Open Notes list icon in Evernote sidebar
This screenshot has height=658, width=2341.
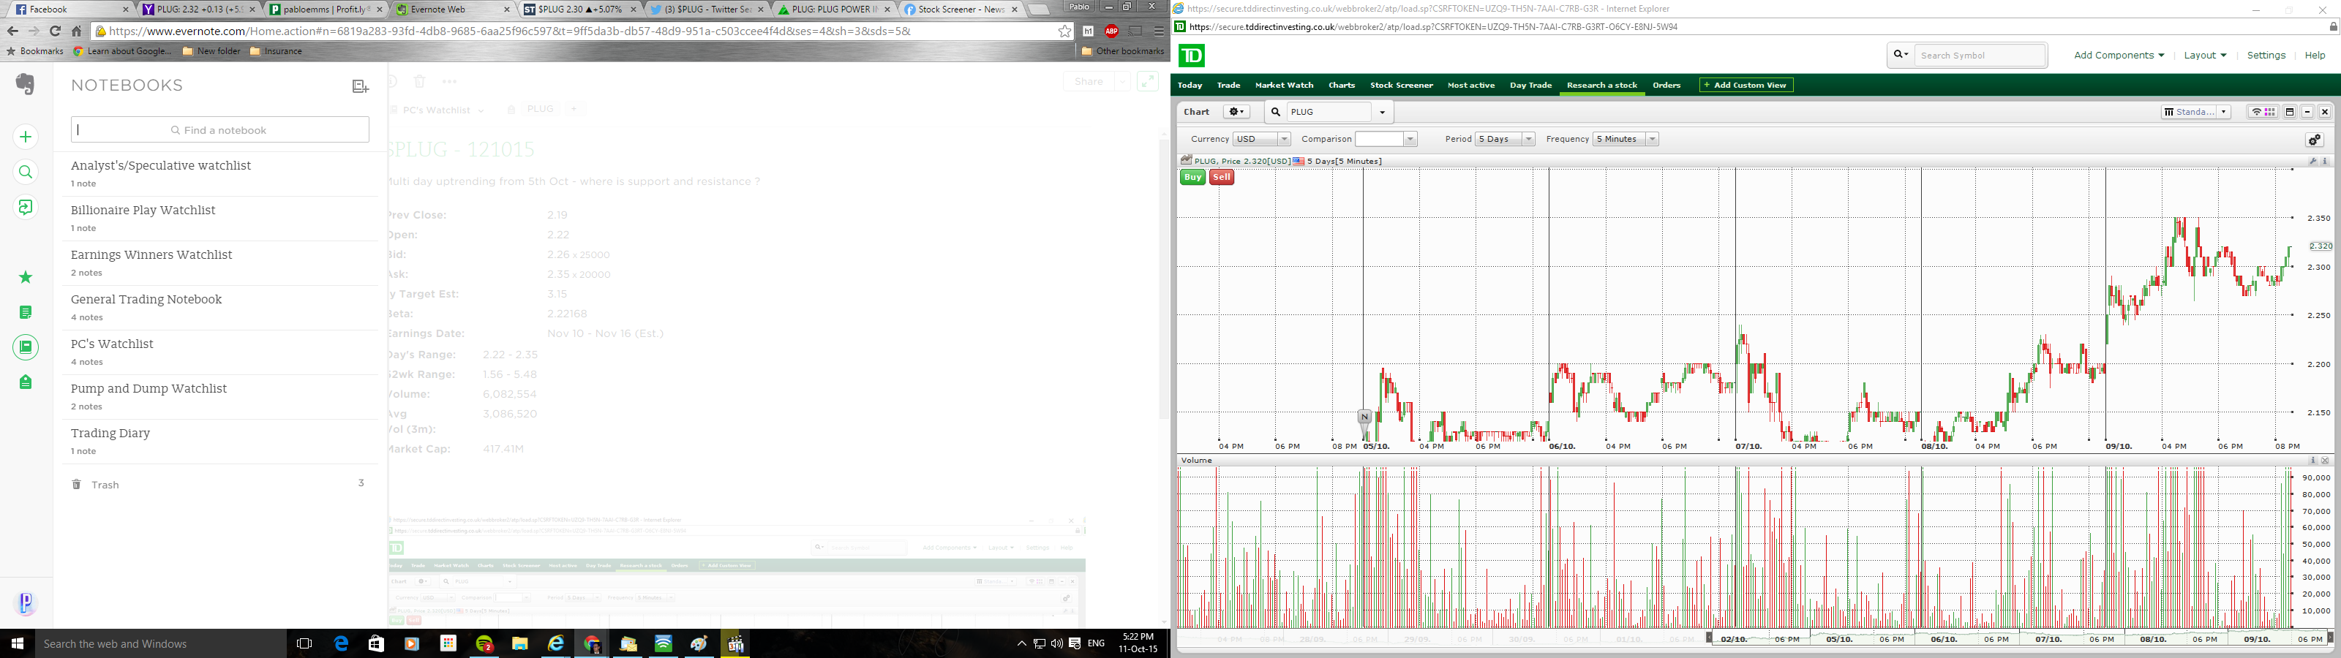26,313
